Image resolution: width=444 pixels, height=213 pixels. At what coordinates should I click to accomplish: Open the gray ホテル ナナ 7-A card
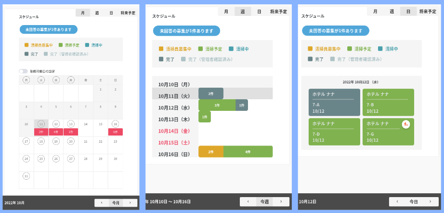[334, 102]
